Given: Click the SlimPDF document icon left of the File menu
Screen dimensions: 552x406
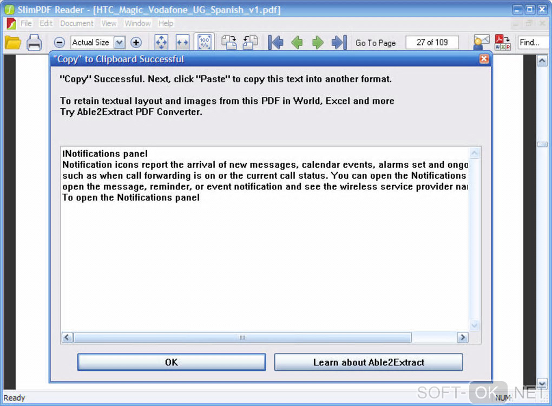Looking at the screenshot, I should point(11,24).
